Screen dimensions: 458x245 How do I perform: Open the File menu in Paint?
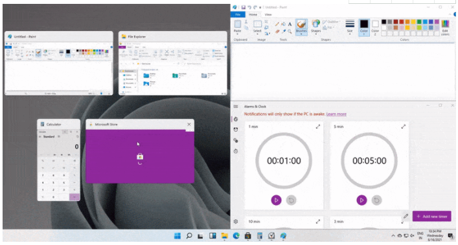(x=238, y=14)
